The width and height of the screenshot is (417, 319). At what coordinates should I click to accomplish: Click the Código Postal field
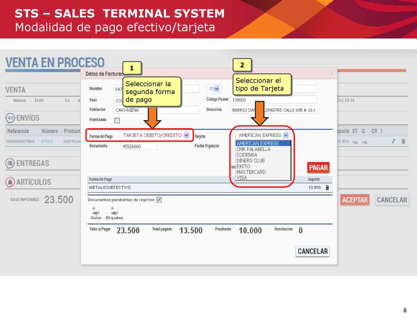click(274, 100)
